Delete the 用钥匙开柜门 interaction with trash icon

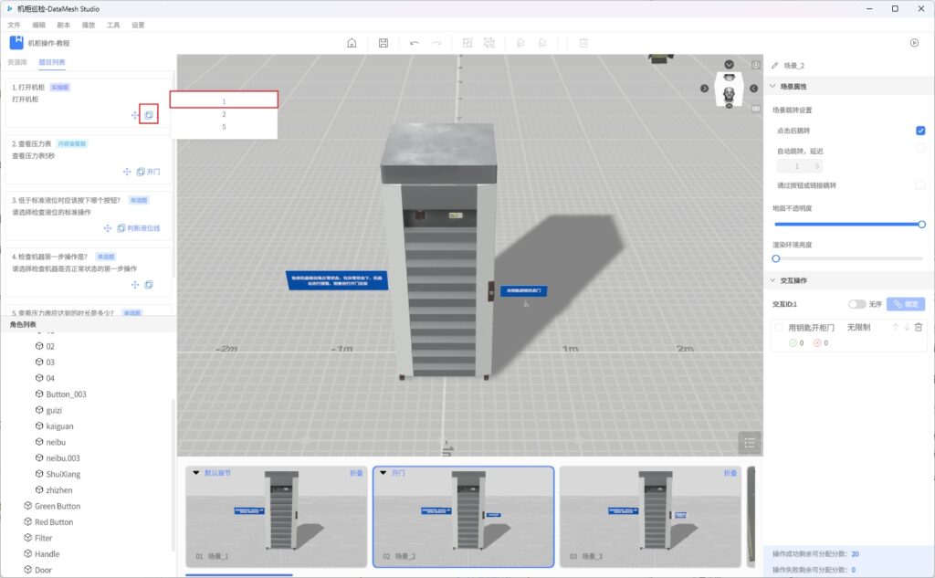pyautogui.click(x=919, y=327)
